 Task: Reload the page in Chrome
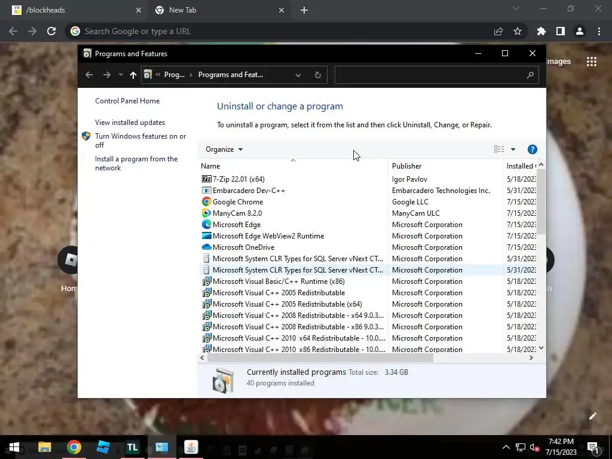[51, 31]
